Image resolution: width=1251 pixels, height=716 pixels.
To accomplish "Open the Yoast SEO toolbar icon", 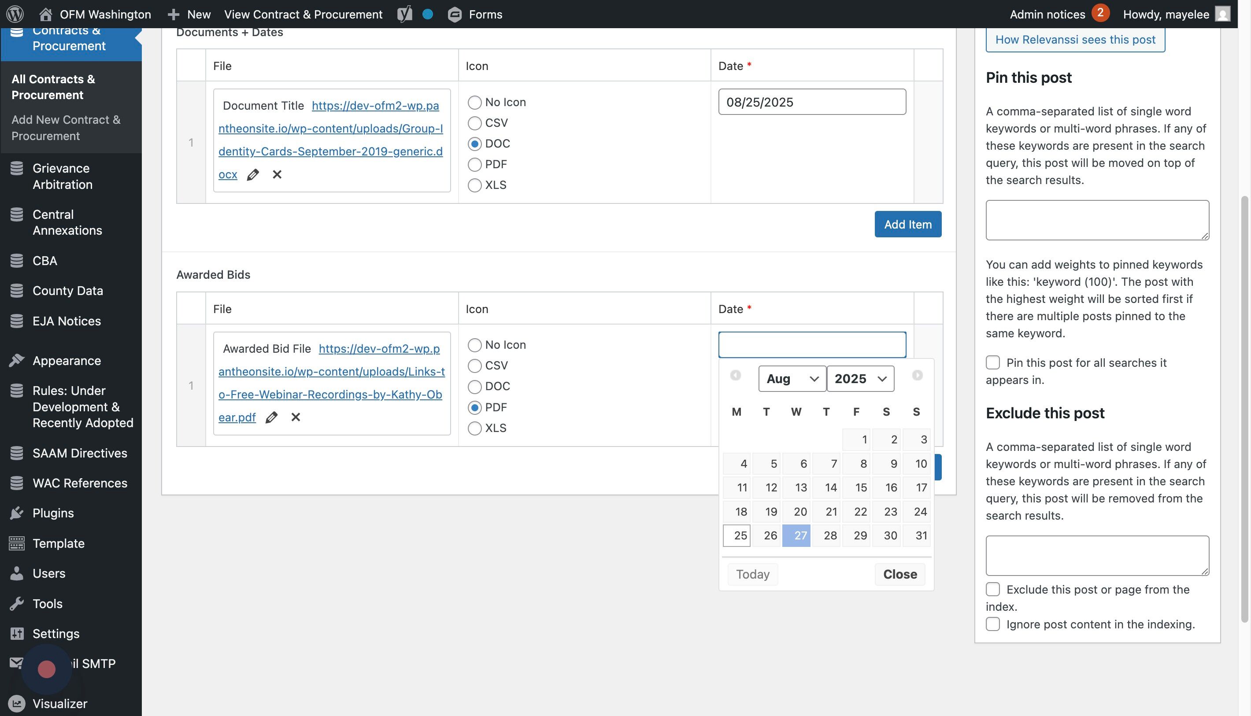I will 404,14.
